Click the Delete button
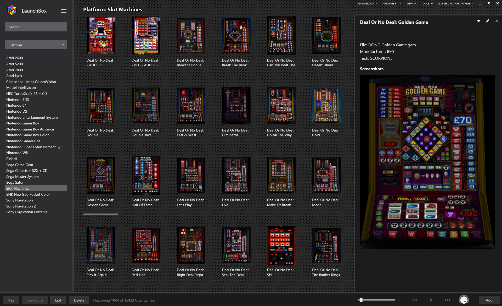502x306 pixels. coord(79,300)
